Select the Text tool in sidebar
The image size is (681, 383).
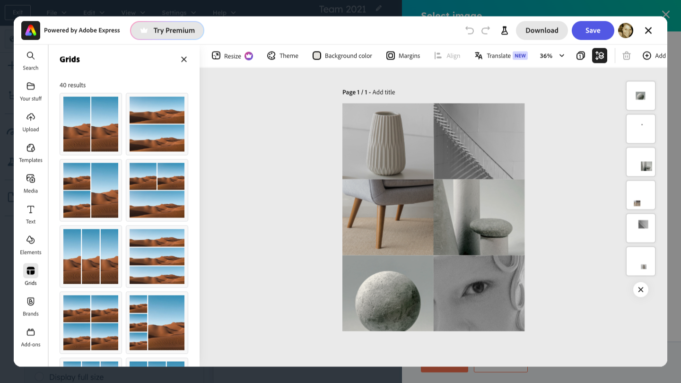(31, 214)
